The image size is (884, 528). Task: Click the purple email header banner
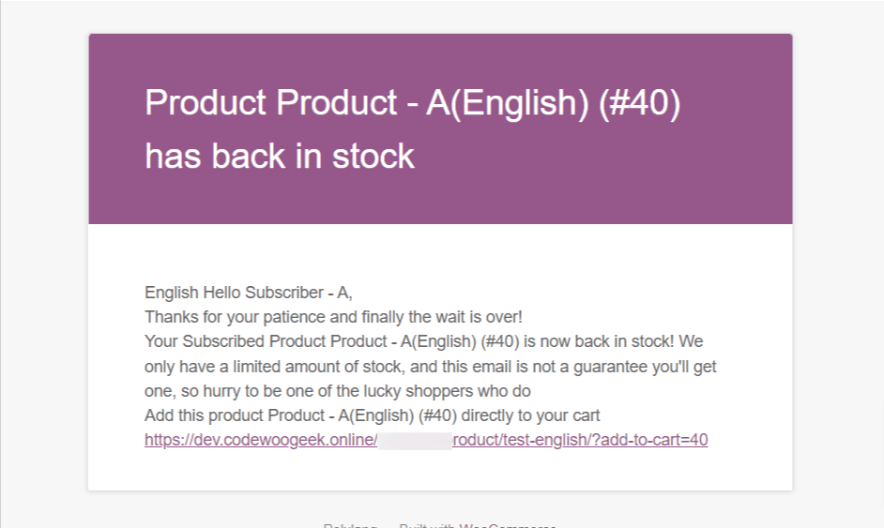point(440,128)
